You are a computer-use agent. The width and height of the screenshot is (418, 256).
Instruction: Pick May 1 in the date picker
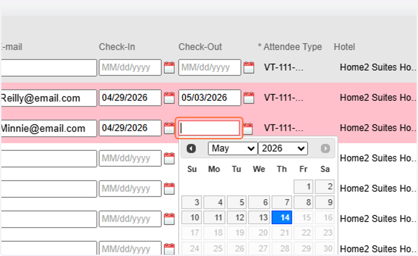[303, 187]
